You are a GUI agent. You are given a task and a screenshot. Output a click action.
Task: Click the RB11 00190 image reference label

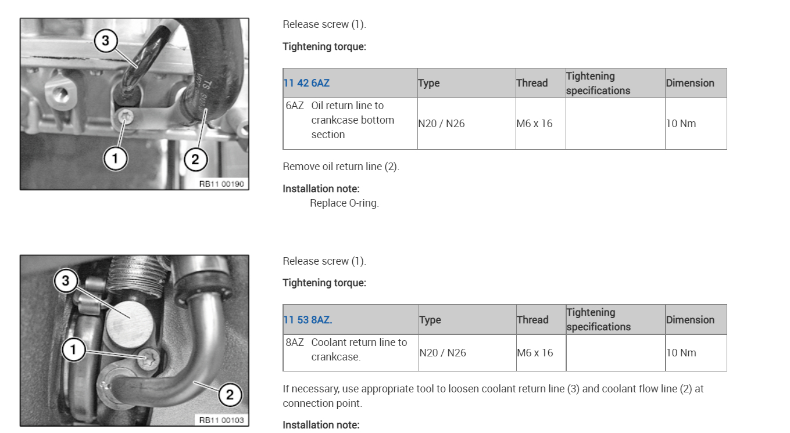(x=221, y=184)
